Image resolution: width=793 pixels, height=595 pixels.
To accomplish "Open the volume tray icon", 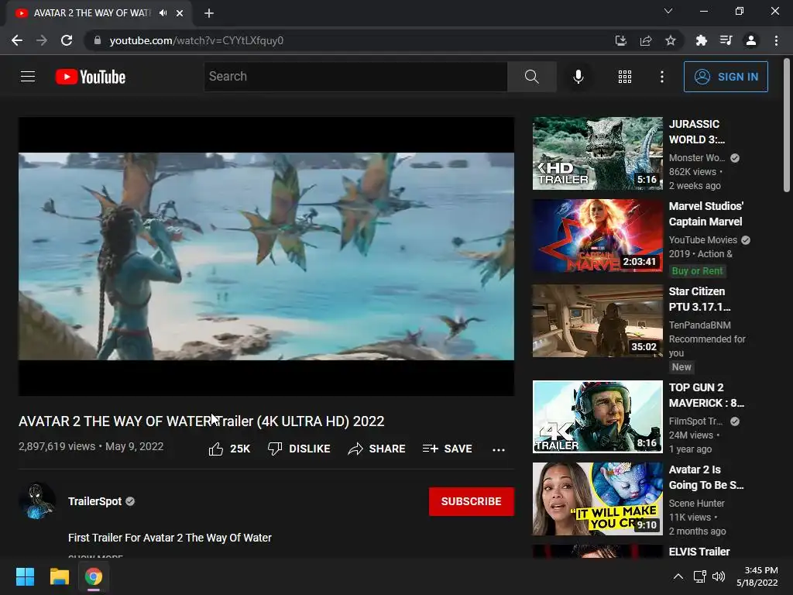I will (718, 576).
